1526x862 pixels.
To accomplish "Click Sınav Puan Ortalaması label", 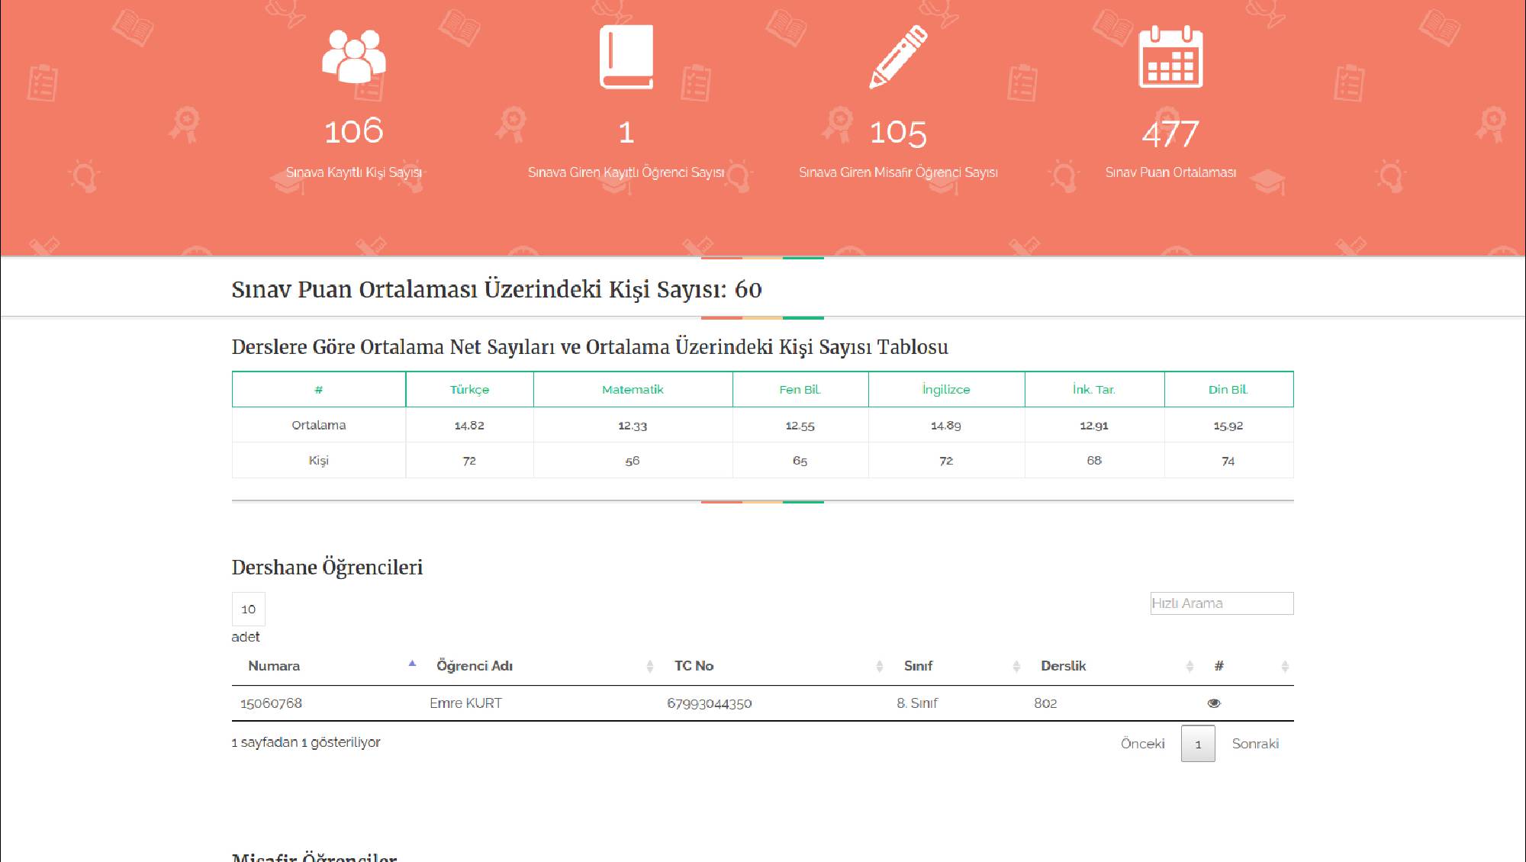I will point(1170,173).
